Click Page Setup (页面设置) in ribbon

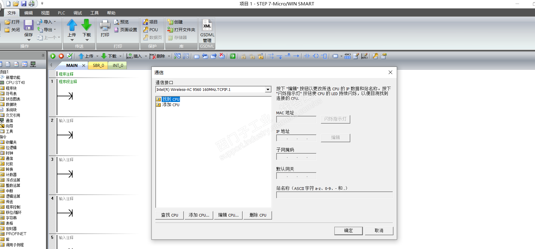pyautogui.click(x=125, y=30)
